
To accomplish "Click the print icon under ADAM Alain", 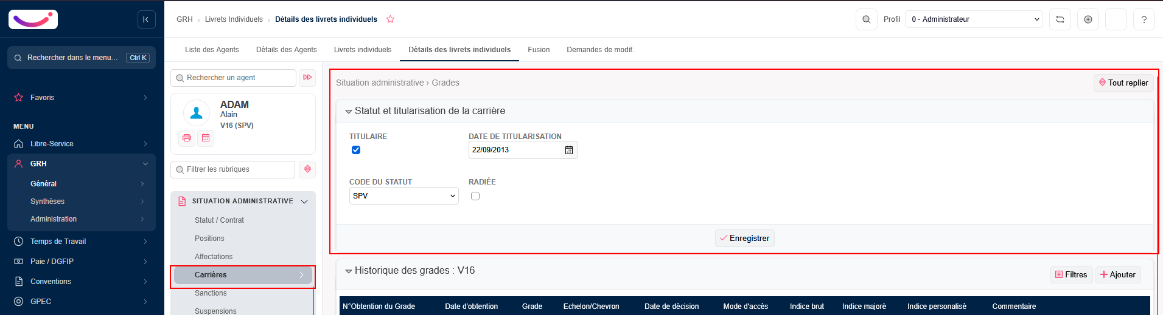I will click(x=187, y=138).
